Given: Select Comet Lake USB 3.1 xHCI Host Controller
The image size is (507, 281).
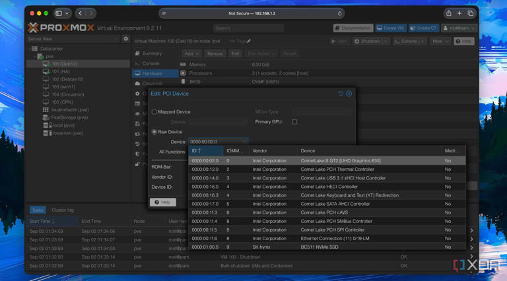Looking at the screenshot, I should (327, 178).
